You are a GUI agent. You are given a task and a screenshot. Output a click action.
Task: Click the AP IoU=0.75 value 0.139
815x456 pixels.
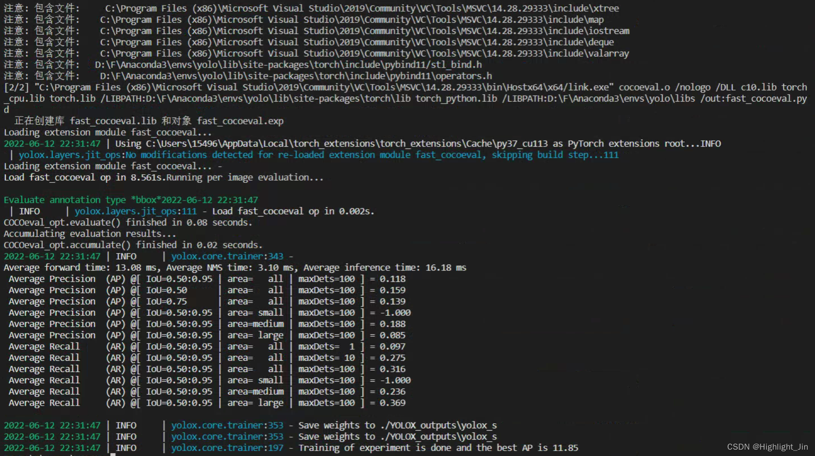coord(393,302)
